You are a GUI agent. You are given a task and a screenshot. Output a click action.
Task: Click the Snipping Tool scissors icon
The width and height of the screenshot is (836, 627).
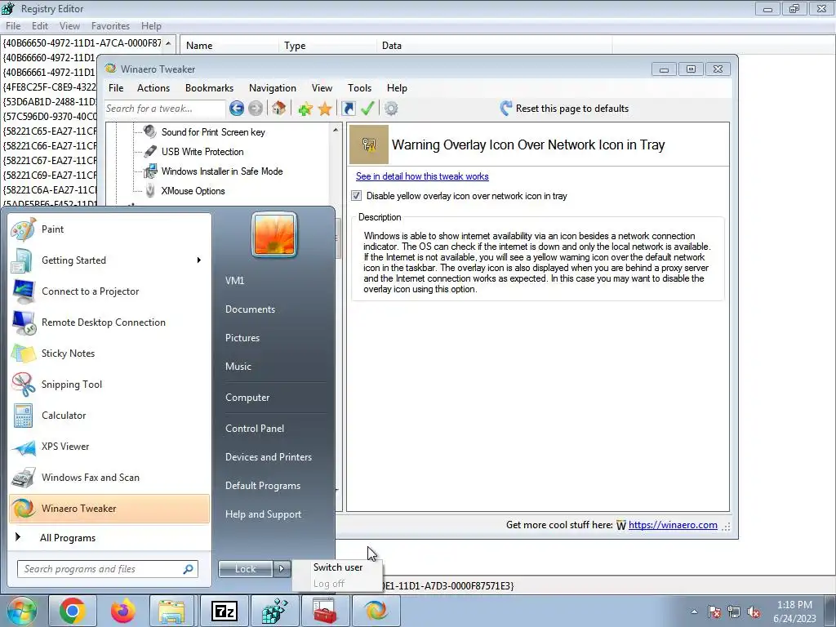point(24,385)
